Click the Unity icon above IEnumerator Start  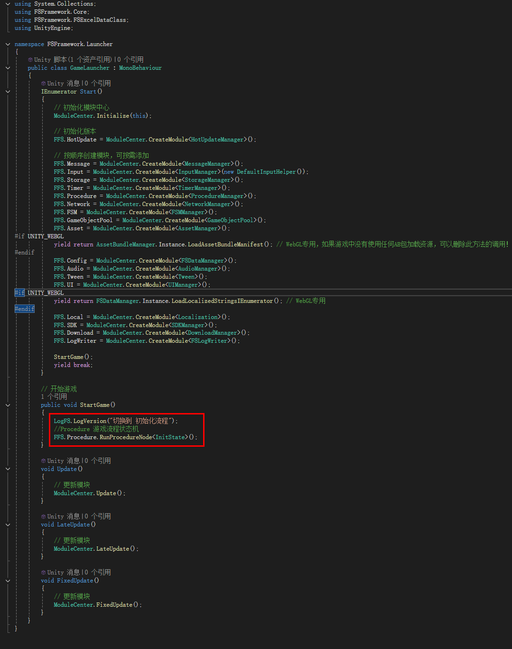[x=43, y=84]
